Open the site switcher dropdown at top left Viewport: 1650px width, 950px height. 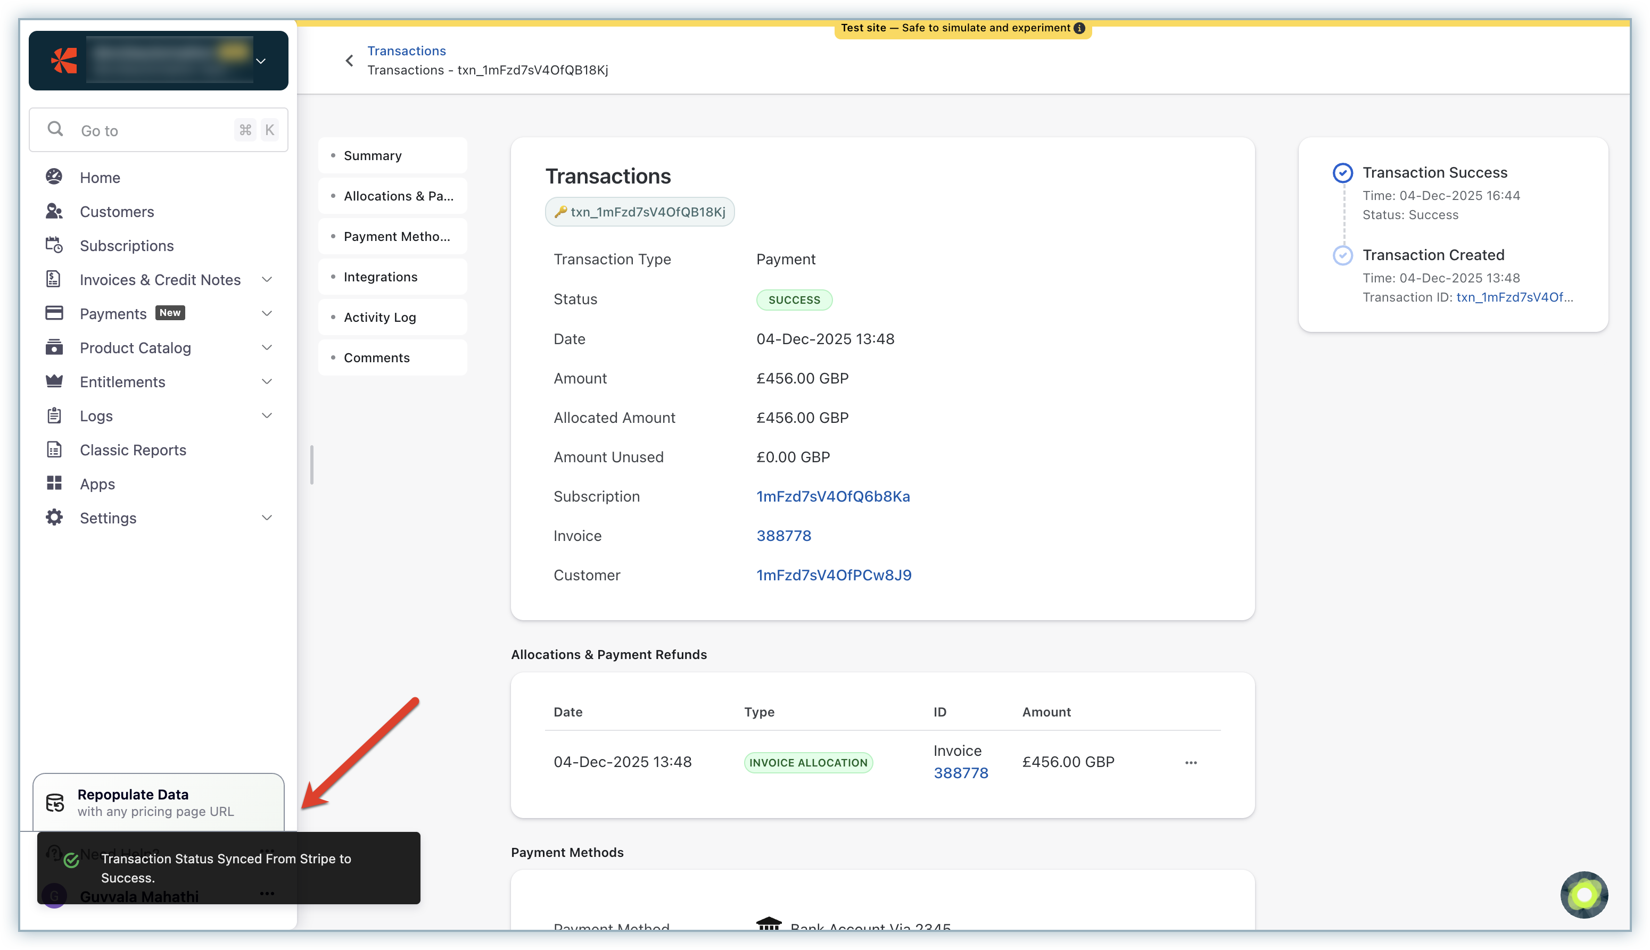tap(260, 61)
